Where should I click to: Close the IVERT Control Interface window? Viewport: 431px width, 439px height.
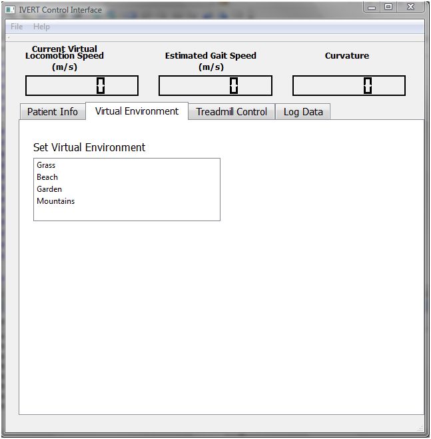[411, 7]
